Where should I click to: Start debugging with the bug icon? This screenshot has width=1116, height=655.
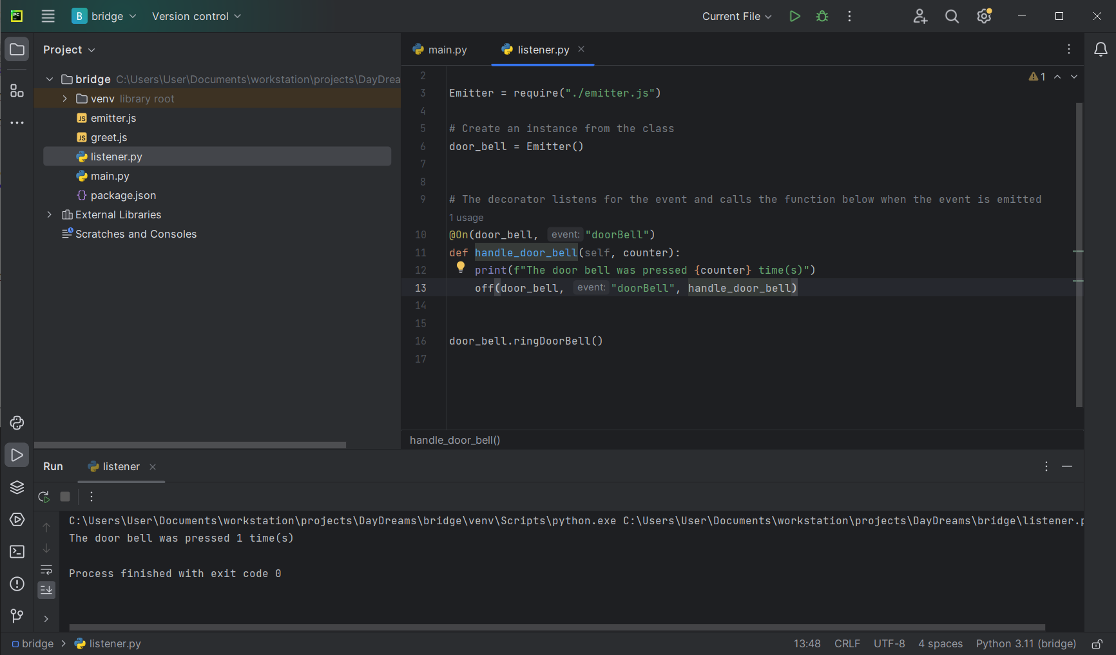click(x=822, y=16)
